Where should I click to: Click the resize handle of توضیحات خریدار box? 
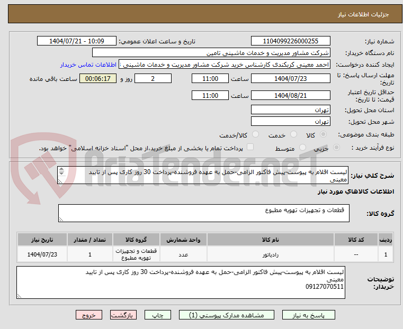19,296
